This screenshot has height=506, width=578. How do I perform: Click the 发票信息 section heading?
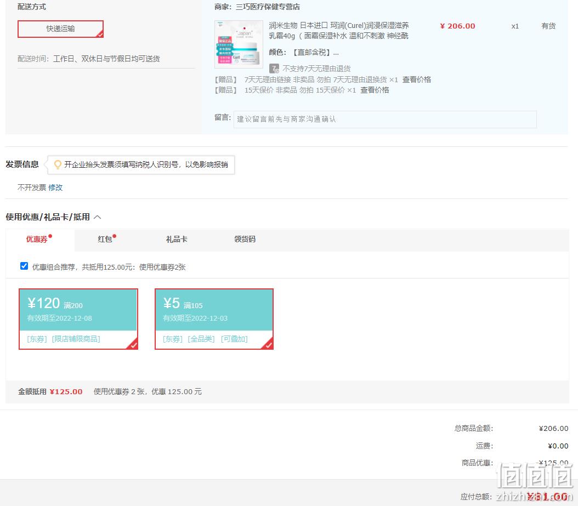[22, 164]
